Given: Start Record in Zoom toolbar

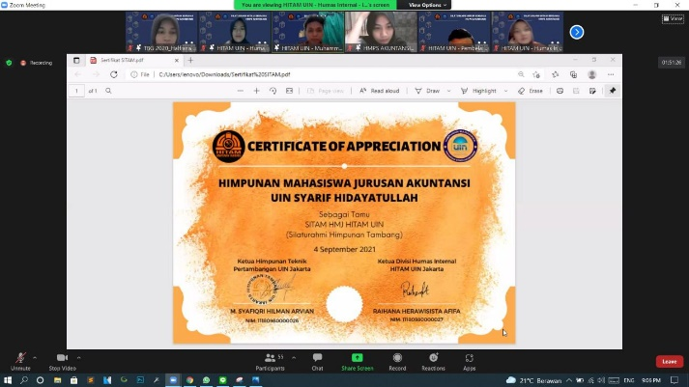Looking at the screenshot, I should (397, 362).
